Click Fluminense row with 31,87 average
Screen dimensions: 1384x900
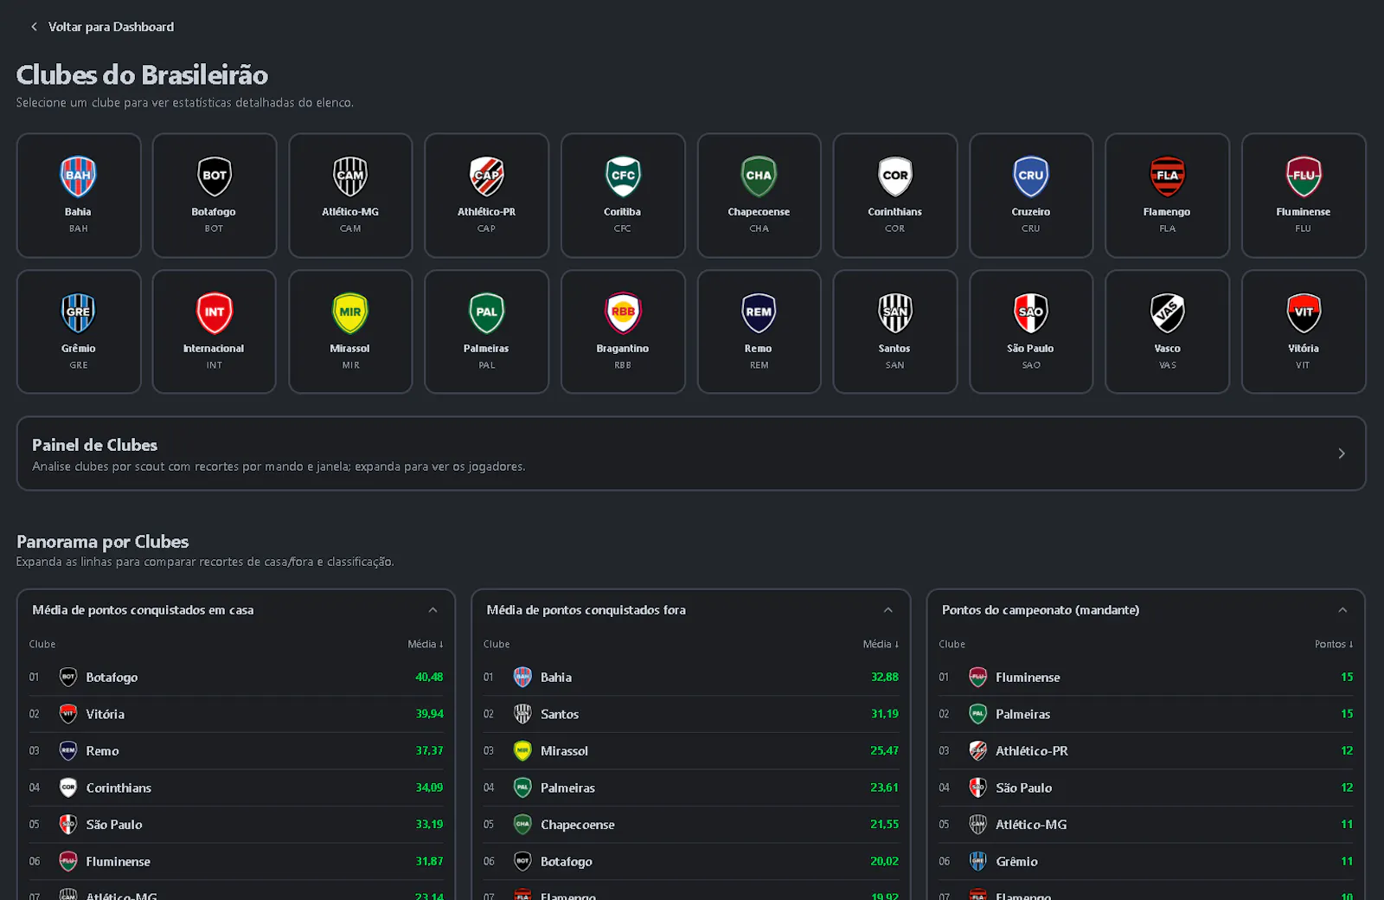(x=236, y=861)
